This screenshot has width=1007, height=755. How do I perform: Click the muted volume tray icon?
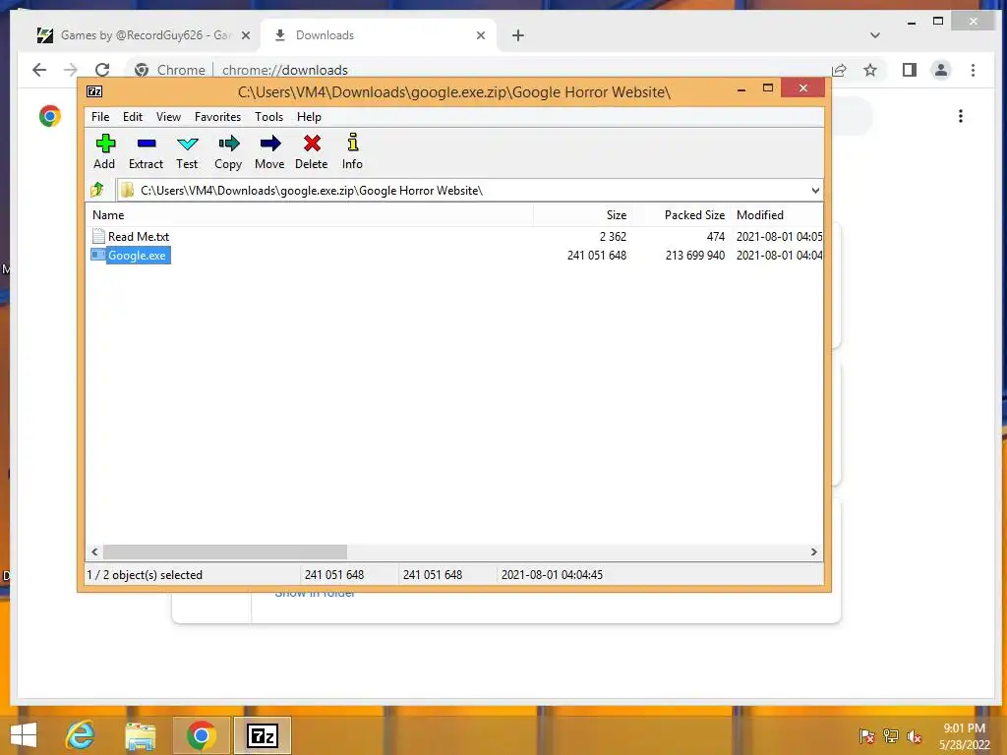(914, 736)
